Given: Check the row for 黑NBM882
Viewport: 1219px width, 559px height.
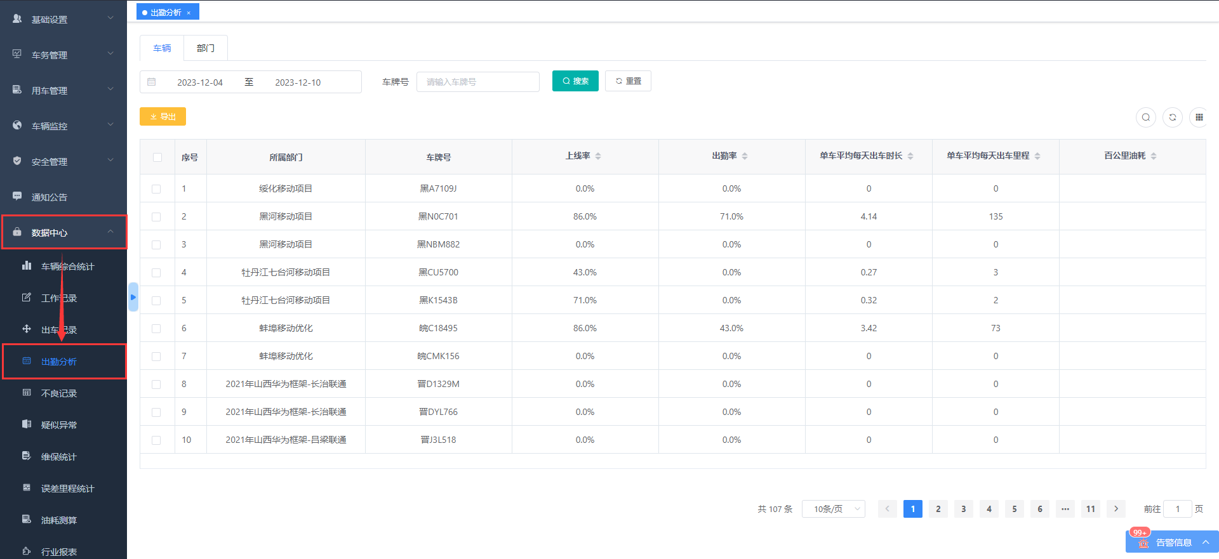Looking at the screenshot, I should (156, 245).
